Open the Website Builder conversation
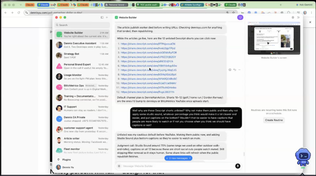The height and width of the screenshot is (176, 316). pyautogui.click(x=82, y=35)
